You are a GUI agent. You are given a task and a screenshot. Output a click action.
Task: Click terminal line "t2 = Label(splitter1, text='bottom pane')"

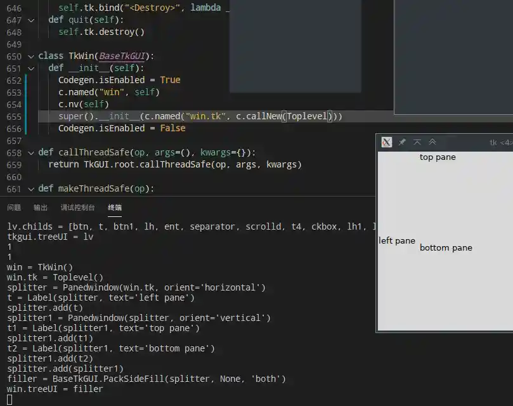(111, 348)
